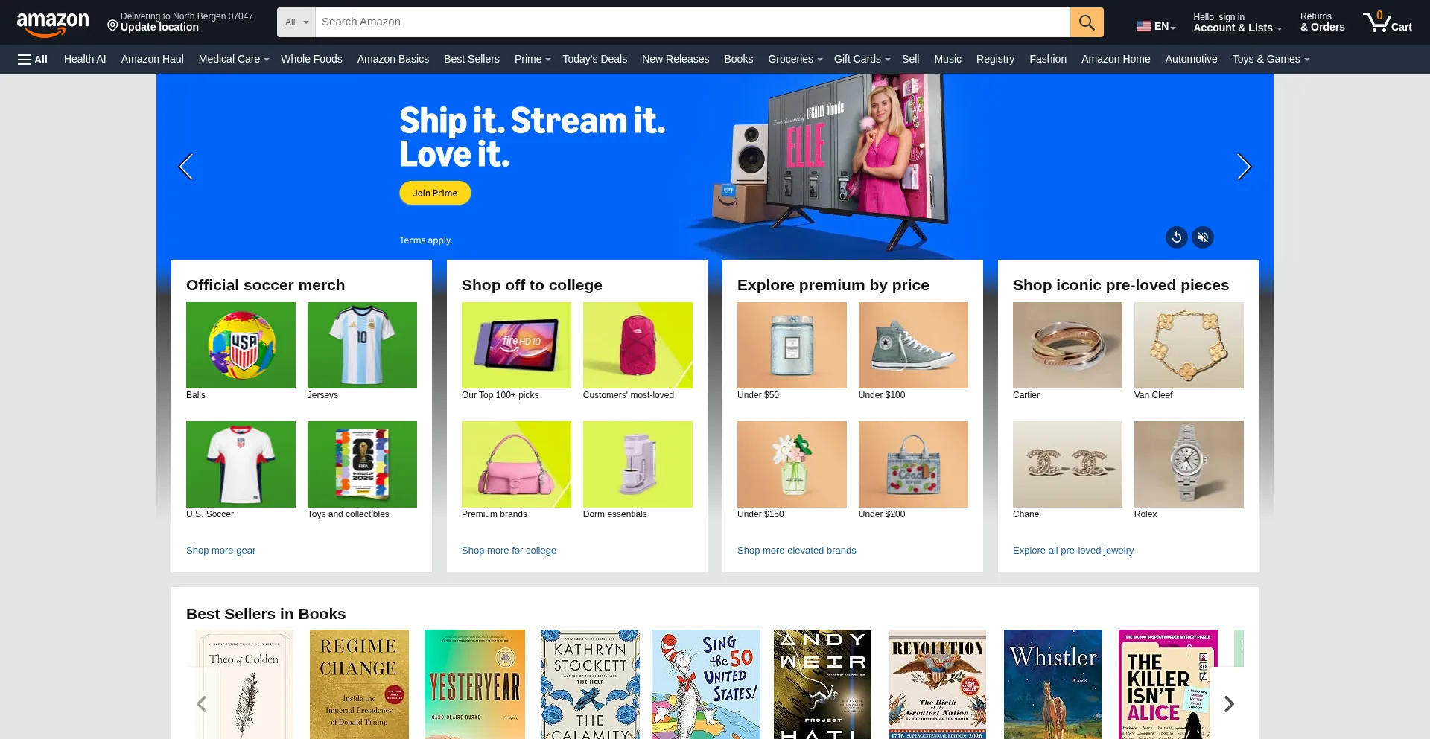The width and height of the screenshot is (1430, 739).
Task: Open Under $150 perfume thumbnail
Action: (792, 464)
